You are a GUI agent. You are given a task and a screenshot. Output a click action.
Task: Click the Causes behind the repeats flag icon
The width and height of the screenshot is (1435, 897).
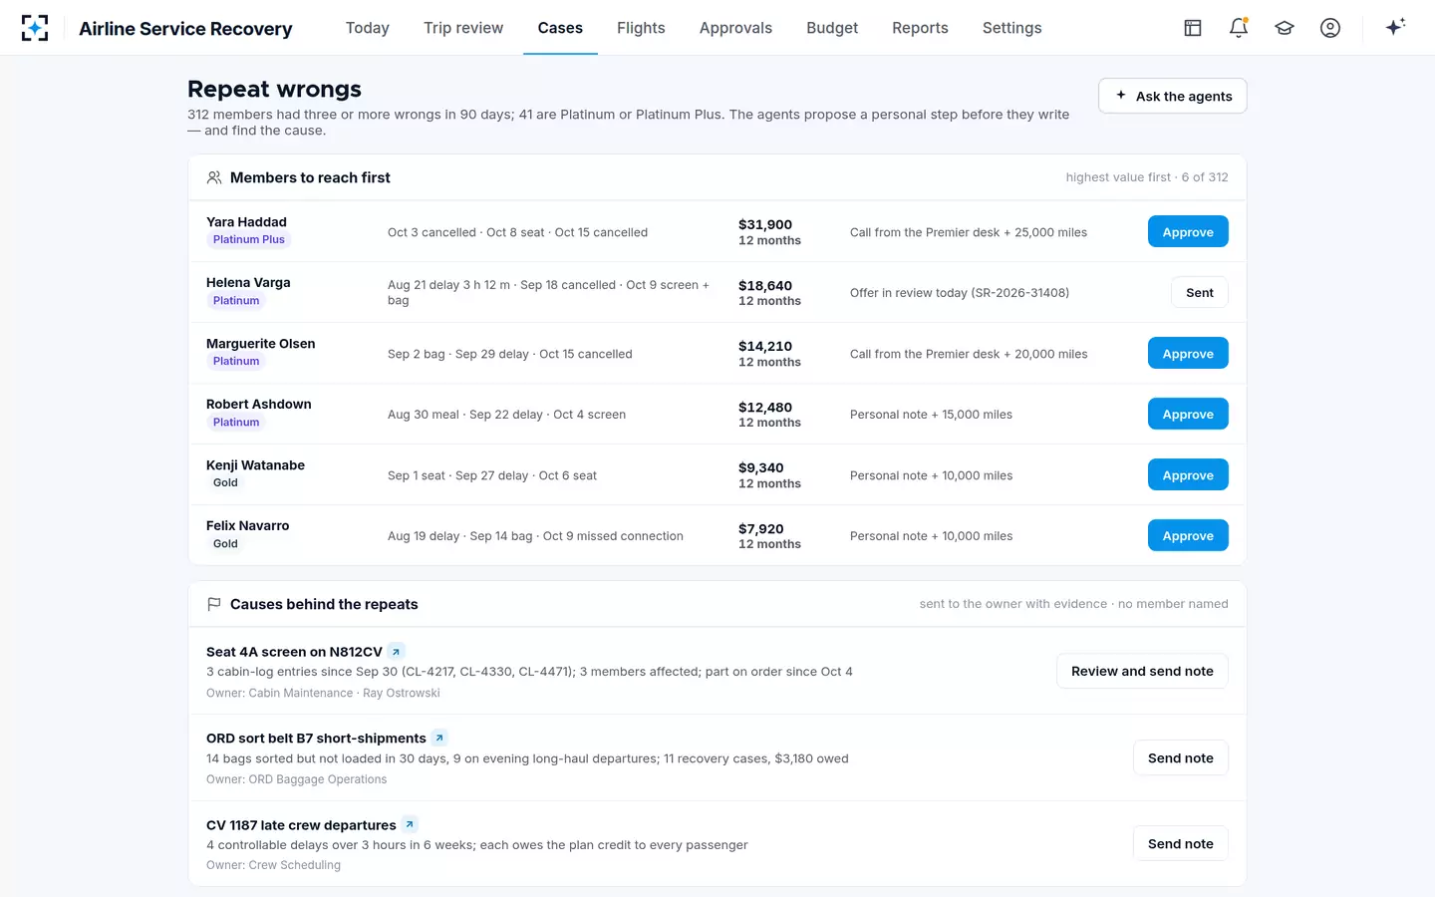point(214,604)
